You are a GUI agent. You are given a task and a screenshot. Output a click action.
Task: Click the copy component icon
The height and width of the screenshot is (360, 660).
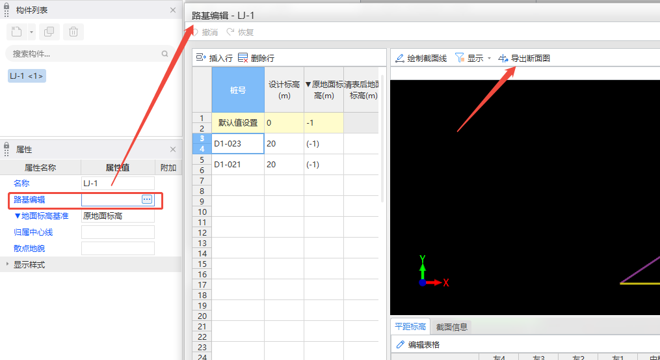click(49, 31)
